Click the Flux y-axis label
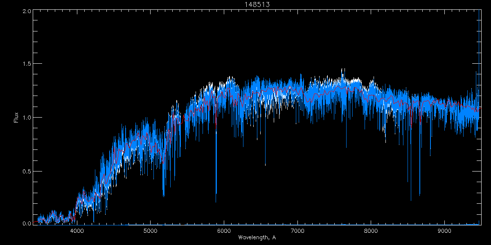This screenshot has width=491, height=245. click(16, 117)
